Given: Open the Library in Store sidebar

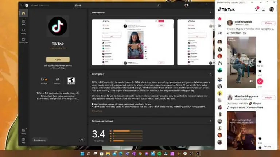Looking at the screenshot, I should pyautogui.click(x=23, y=131).
